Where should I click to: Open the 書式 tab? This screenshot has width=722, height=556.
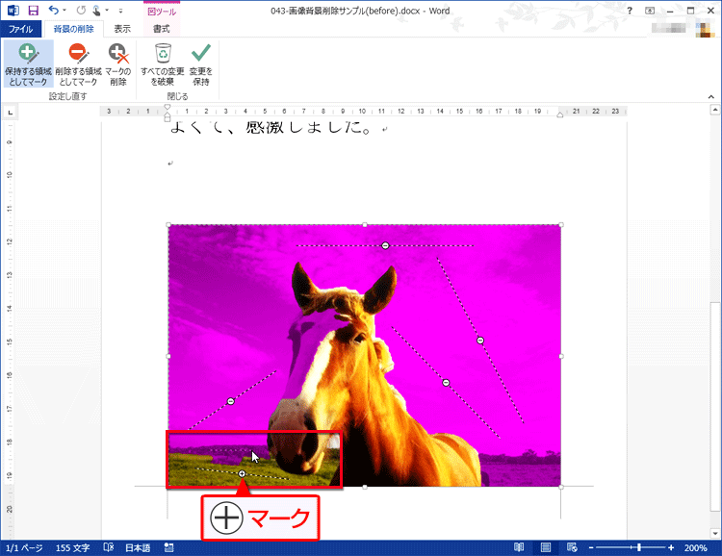(x=161, y=29)
